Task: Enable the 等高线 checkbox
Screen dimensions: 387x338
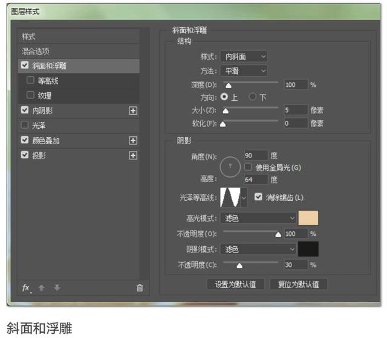Action: pos(30,80)
